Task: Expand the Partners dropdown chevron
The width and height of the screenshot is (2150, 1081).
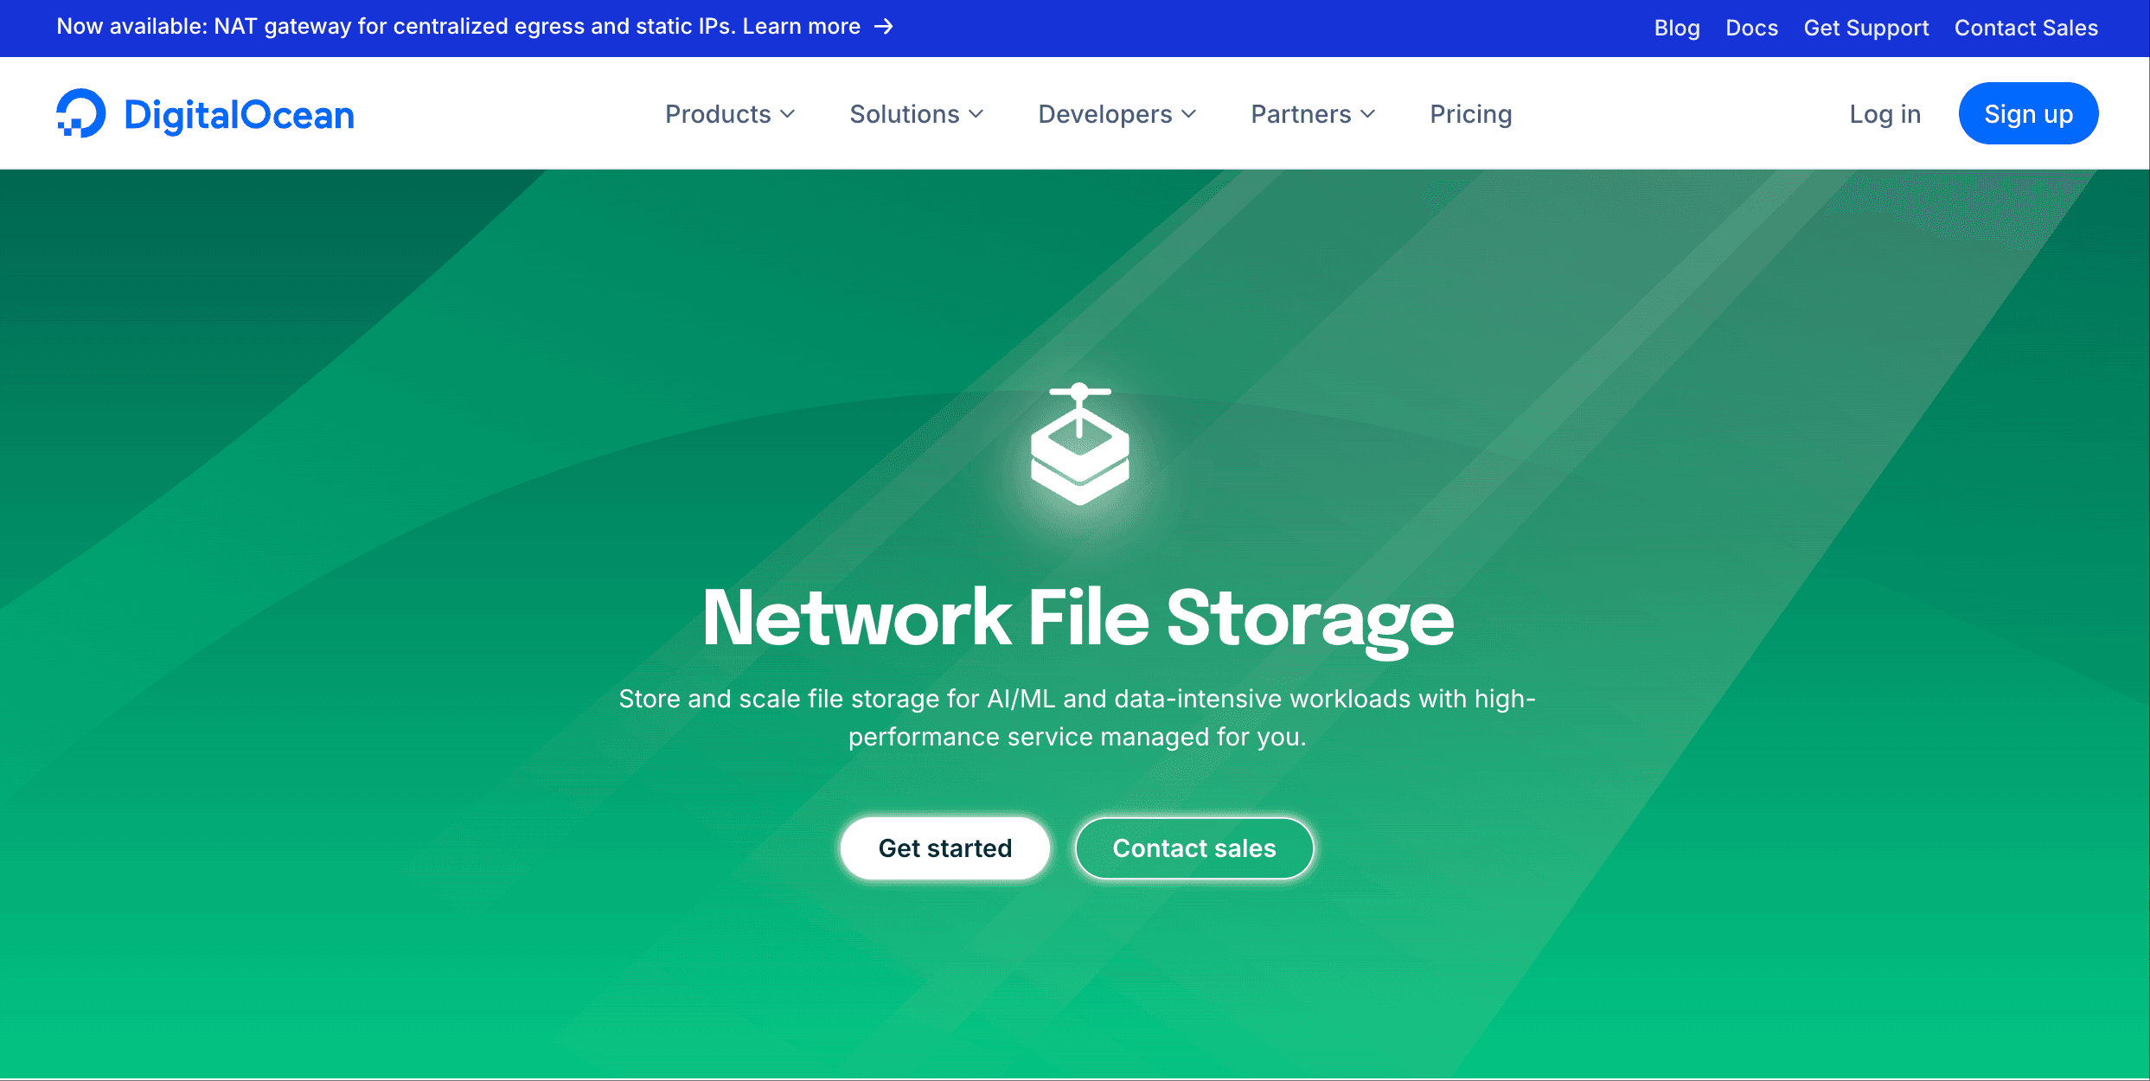Action: [1368, 114]
